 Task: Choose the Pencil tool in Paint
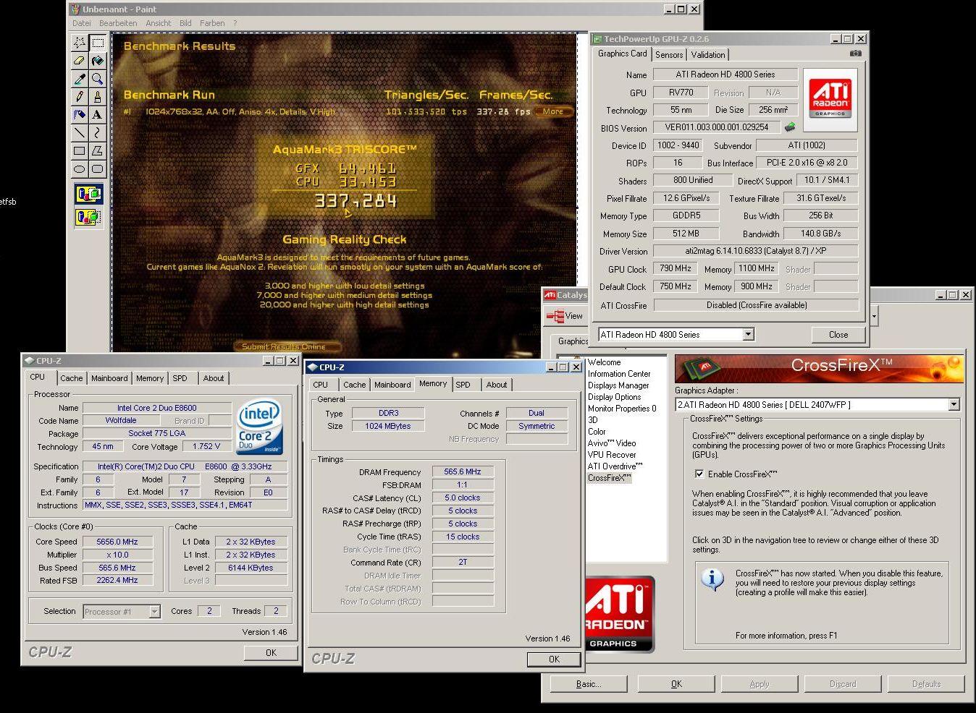(80, 96)
